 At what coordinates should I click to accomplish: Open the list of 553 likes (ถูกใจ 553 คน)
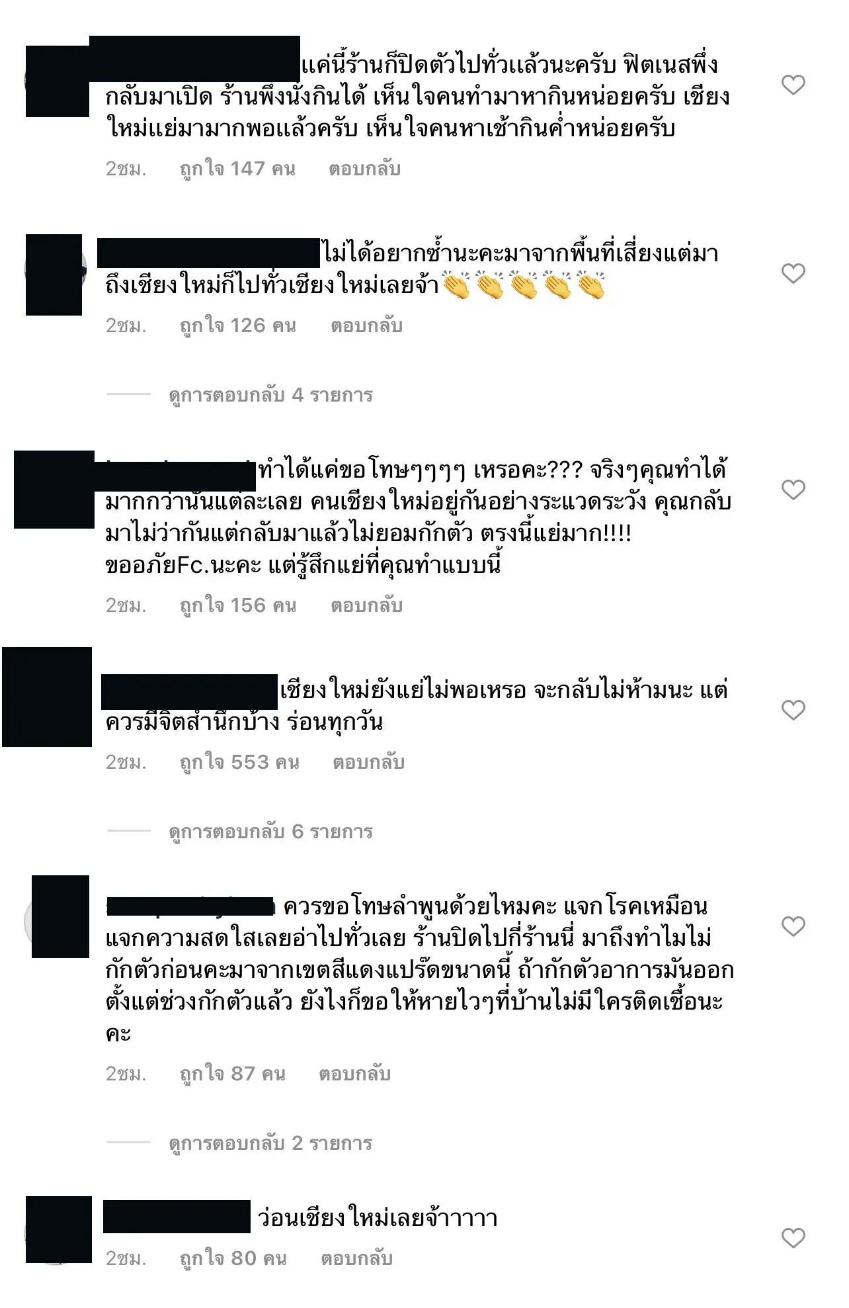click(x=239, y=763)
